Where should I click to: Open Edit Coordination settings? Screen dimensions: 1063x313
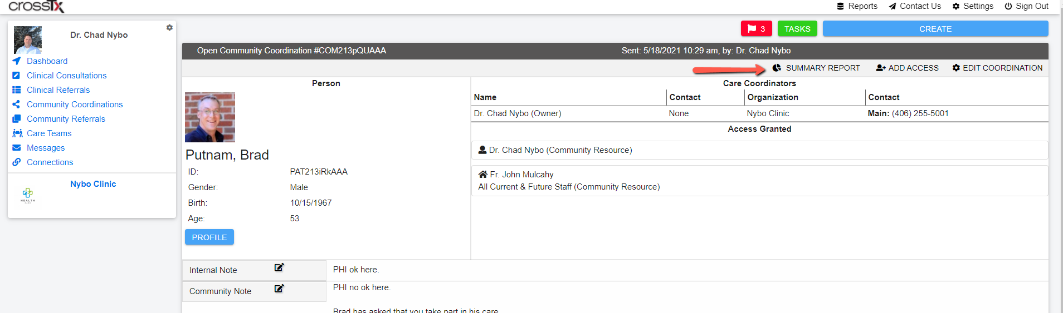[997, 68]
